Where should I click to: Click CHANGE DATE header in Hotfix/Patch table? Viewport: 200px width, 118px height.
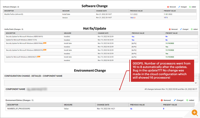tap(103, 33)
